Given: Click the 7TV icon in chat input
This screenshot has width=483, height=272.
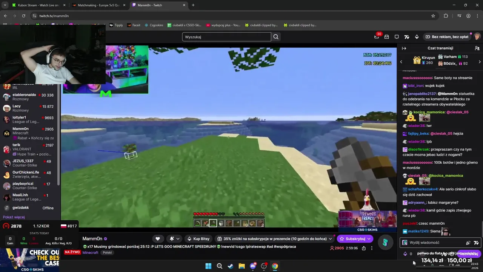Looking at the screenshot, I should 476,243.
